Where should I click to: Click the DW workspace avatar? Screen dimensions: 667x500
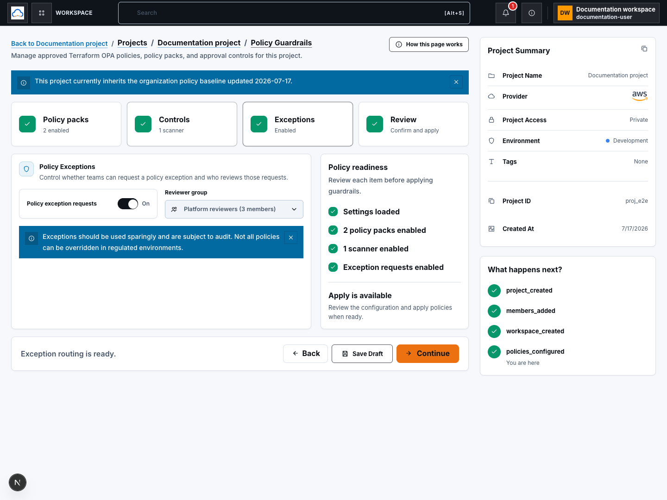(x=565, y=13)
